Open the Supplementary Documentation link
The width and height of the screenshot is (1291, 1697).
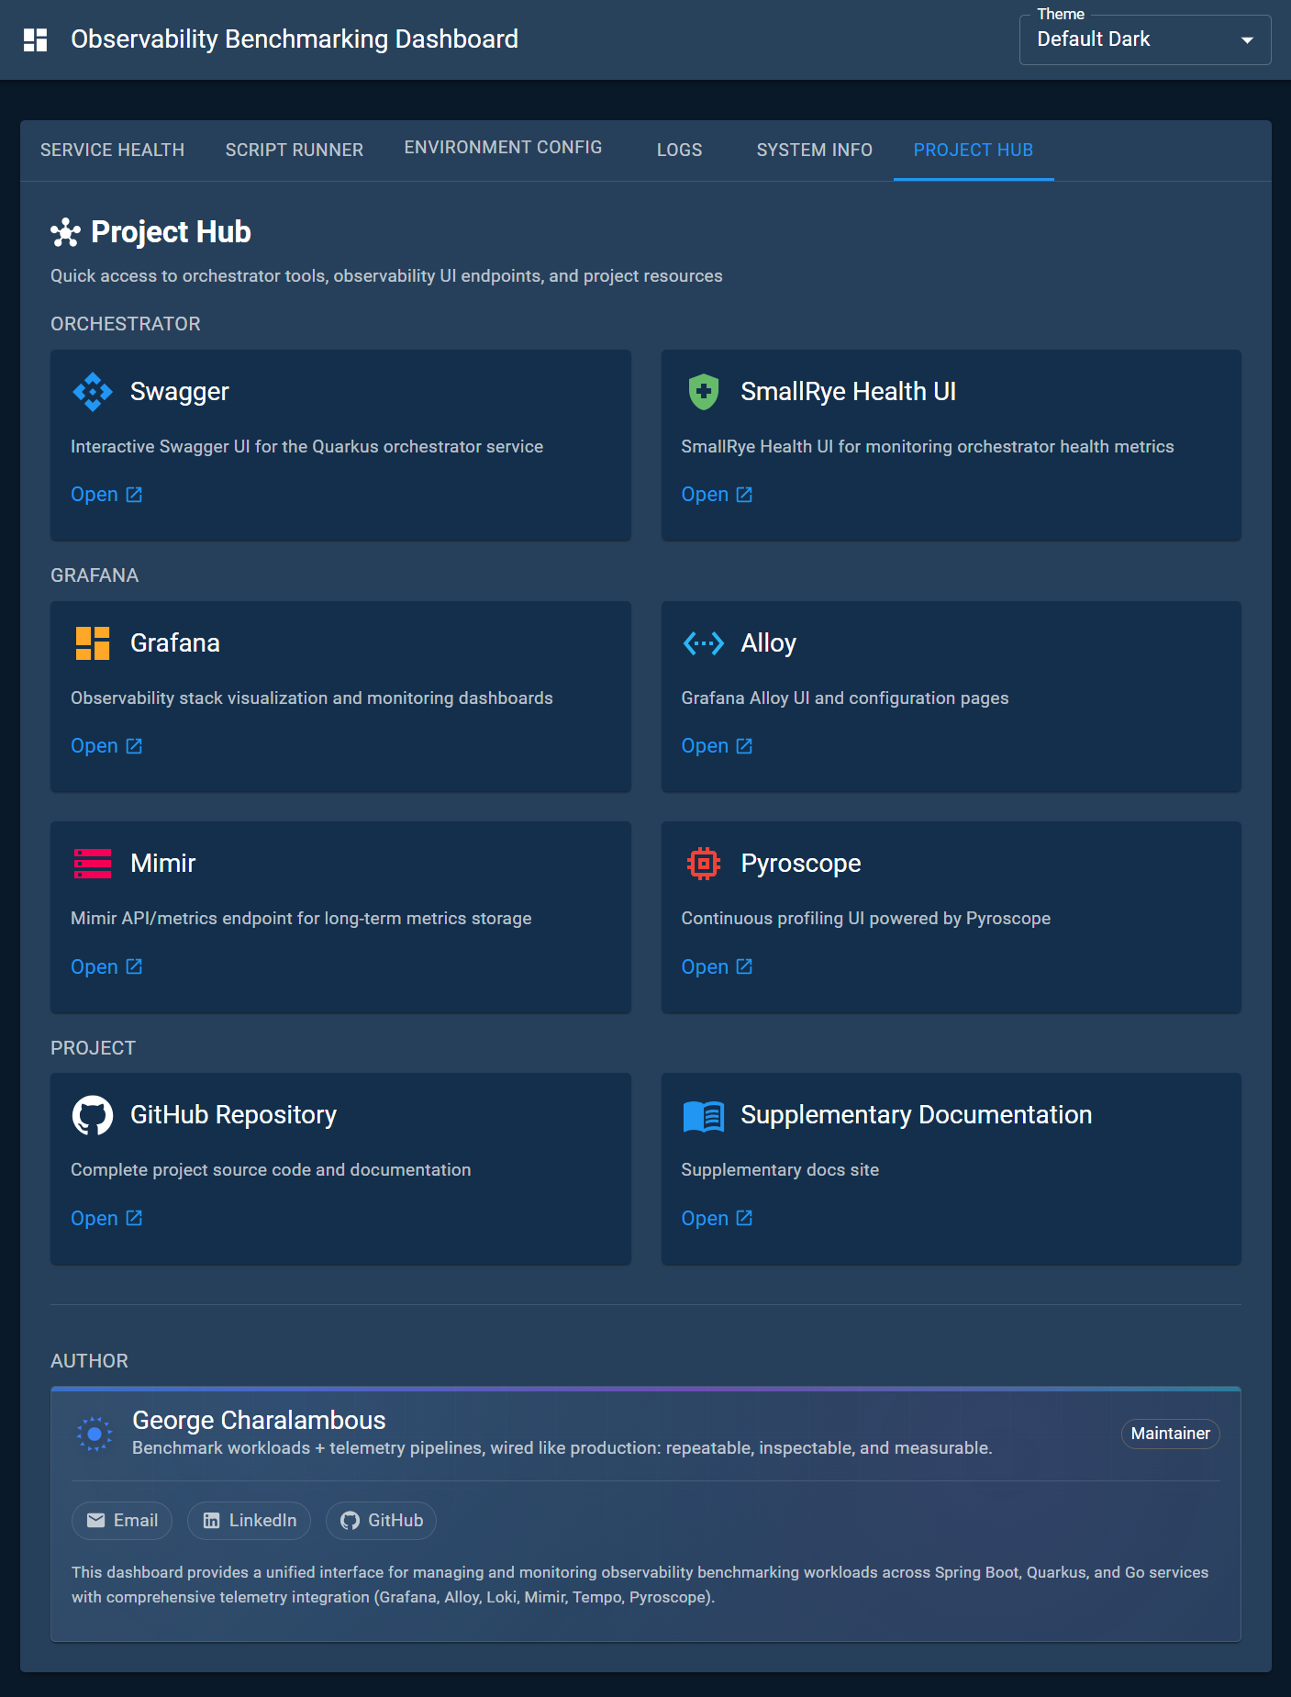tap(717, 1218)
